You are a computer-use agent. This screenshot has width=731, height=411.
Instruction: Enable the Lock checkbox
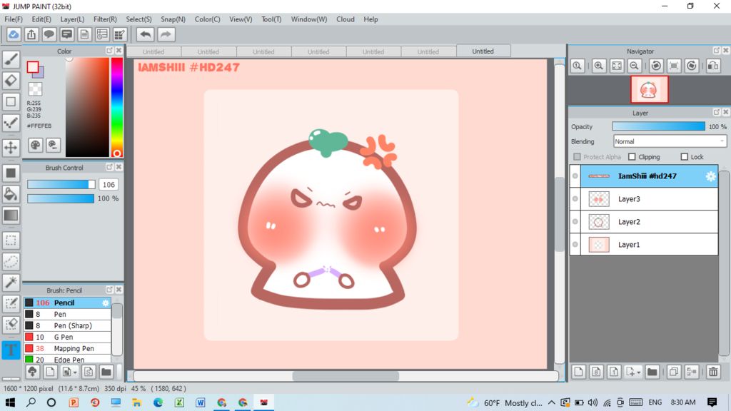point(685,157)
